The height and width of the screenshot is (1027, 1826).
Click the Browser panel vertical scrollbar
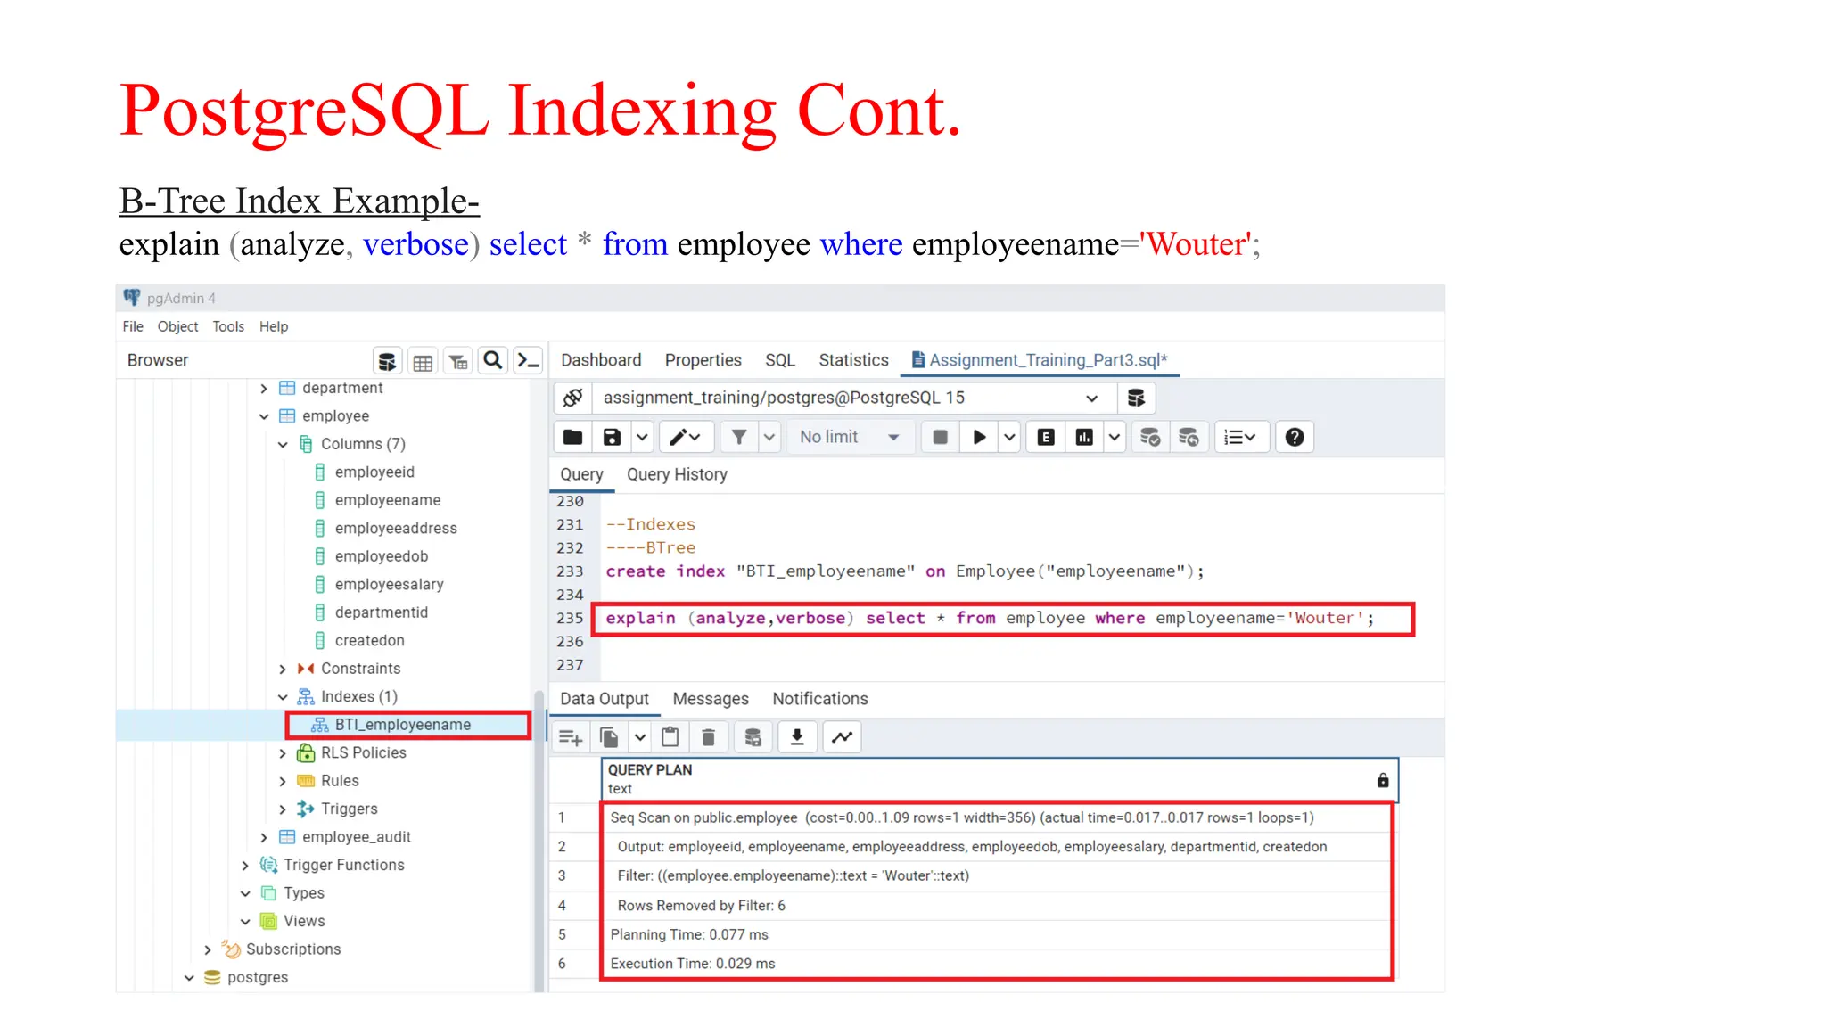[539, 841]
